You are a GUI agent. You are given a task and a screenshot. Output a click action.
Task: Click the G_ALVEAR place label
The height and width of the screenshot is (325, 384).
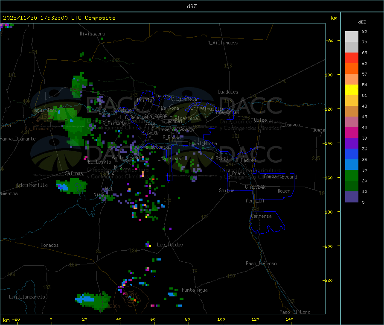click(x=255, y=187)
